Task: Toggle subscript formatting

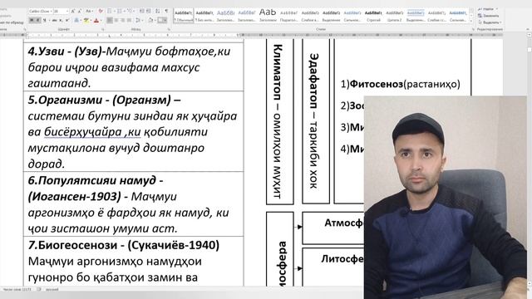Action: click(61, 20)
